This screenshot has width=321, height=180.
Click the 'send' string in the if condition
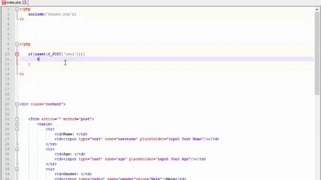pos(71,54)
